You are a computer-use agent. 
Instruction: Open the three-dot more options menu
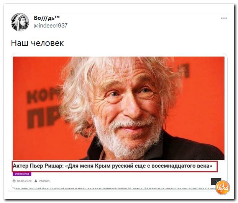click(x=224, y=18)
